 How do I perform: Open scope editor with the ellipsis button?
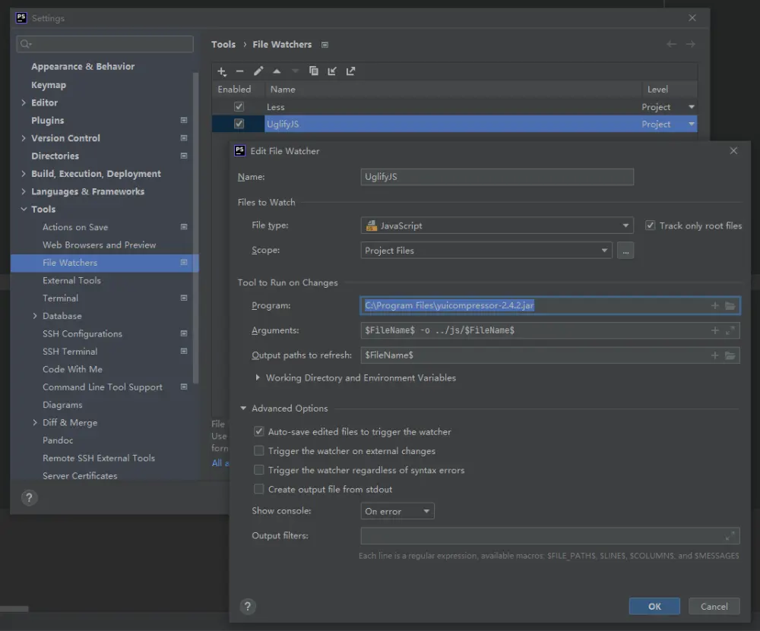point(625,251)
